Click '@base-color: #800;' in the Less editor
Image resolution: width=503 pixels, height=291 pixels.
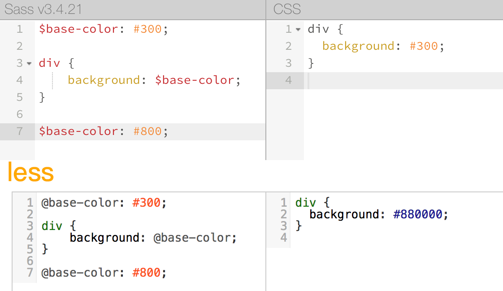point(104,273)
